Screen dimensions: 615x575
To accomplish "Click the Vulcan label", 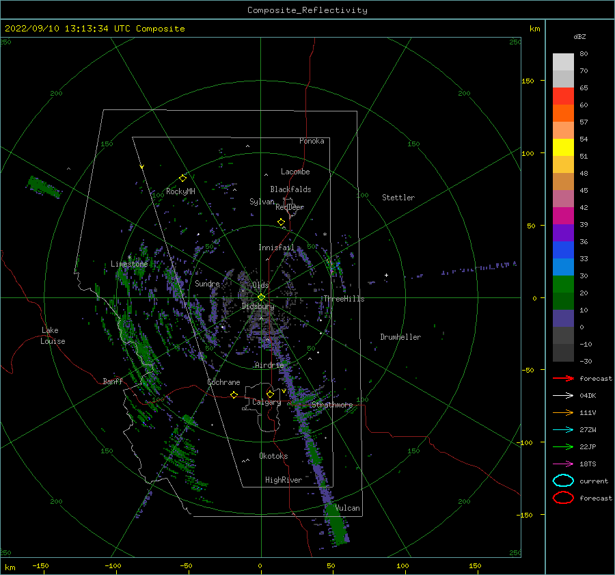I will 348,508.
